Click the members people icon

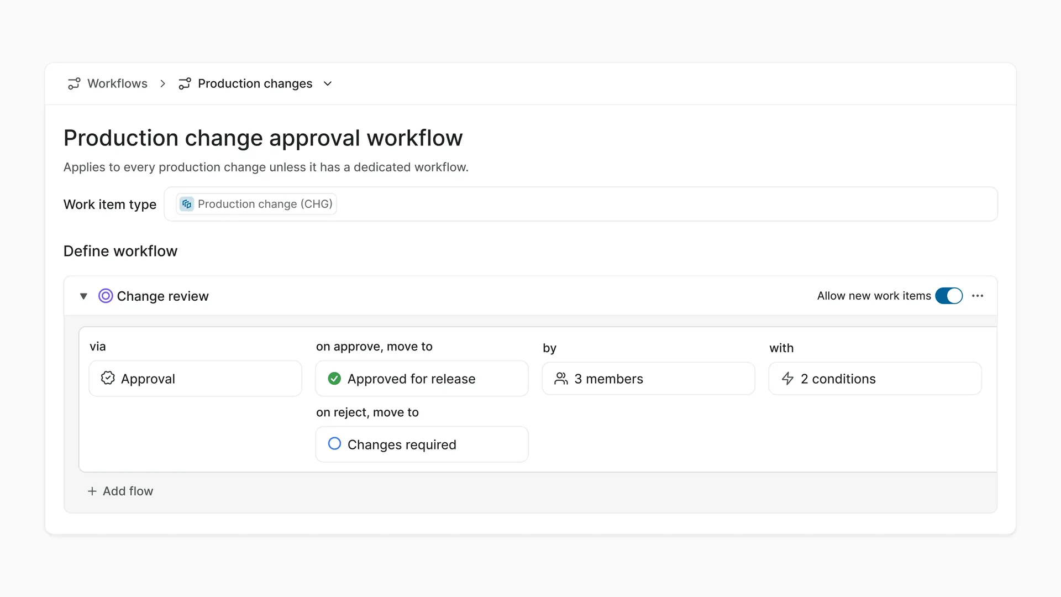point(561,378)
